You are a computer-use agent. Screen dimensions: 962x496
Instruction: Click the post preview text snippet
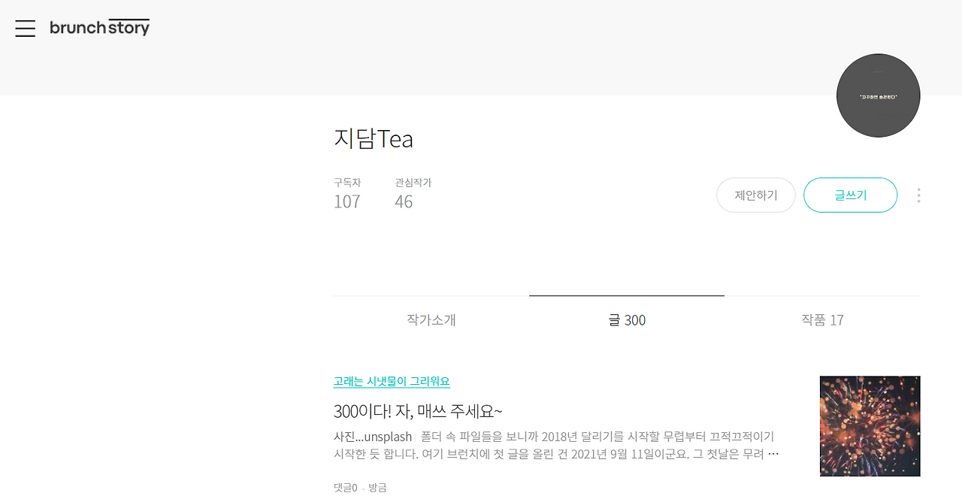click(x=554, y=444)
